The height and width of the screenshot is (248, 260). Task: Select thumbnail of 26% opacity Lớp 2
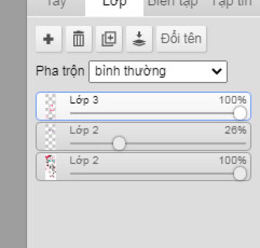pyautogui.click(x=51, y=136)
